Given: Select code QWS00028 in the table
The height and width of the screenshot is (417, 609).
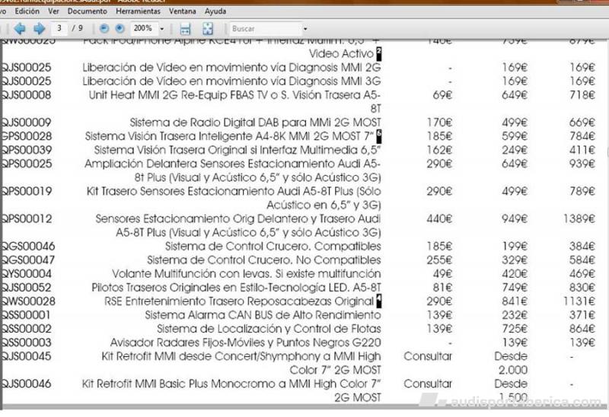Looking at the screenshot, I should point(28,301).
